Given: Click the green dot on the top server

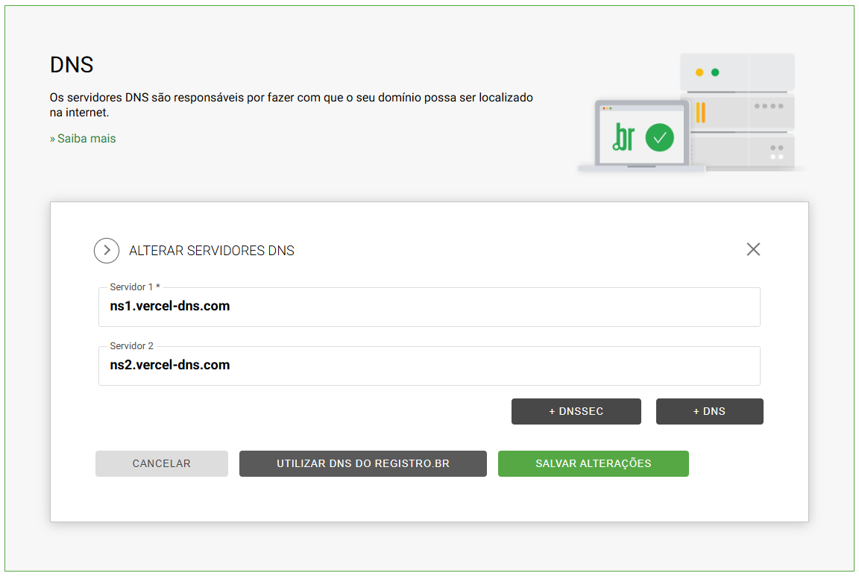Looking at the screenshot, I should [x=715, y=72].
